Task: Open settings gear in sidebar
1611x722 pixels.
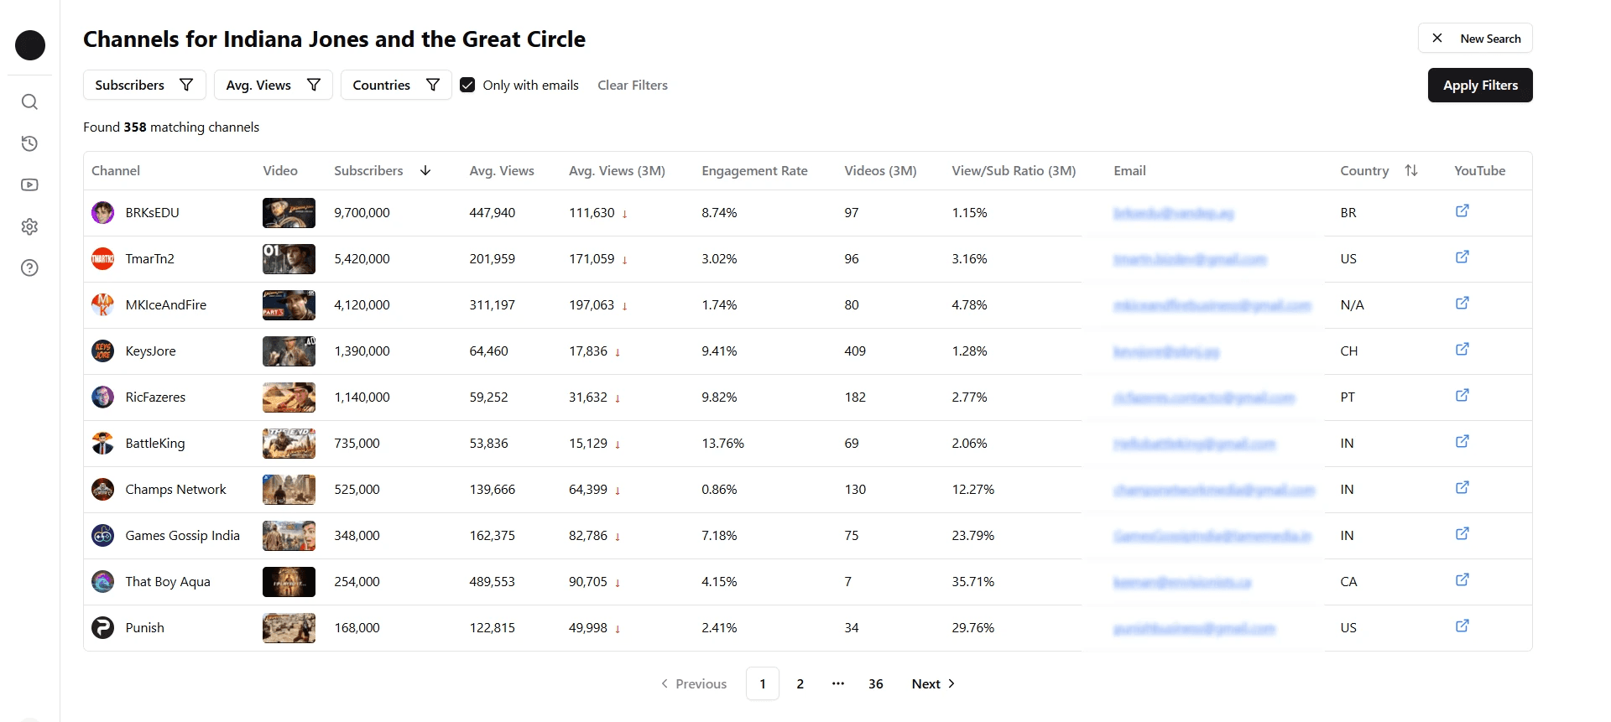Action: (29, 226)
